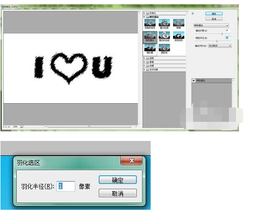Select the 烟灰墨 filter thumbnail
The image size is (257, 215).
point(150,49)
